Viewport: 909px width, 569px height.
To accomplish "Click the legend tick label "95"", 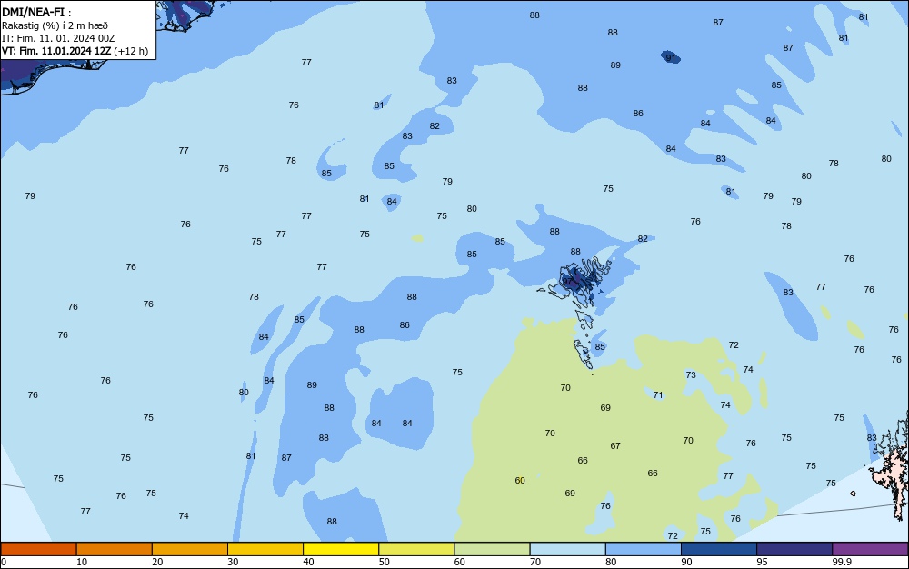I will [762, 562].
